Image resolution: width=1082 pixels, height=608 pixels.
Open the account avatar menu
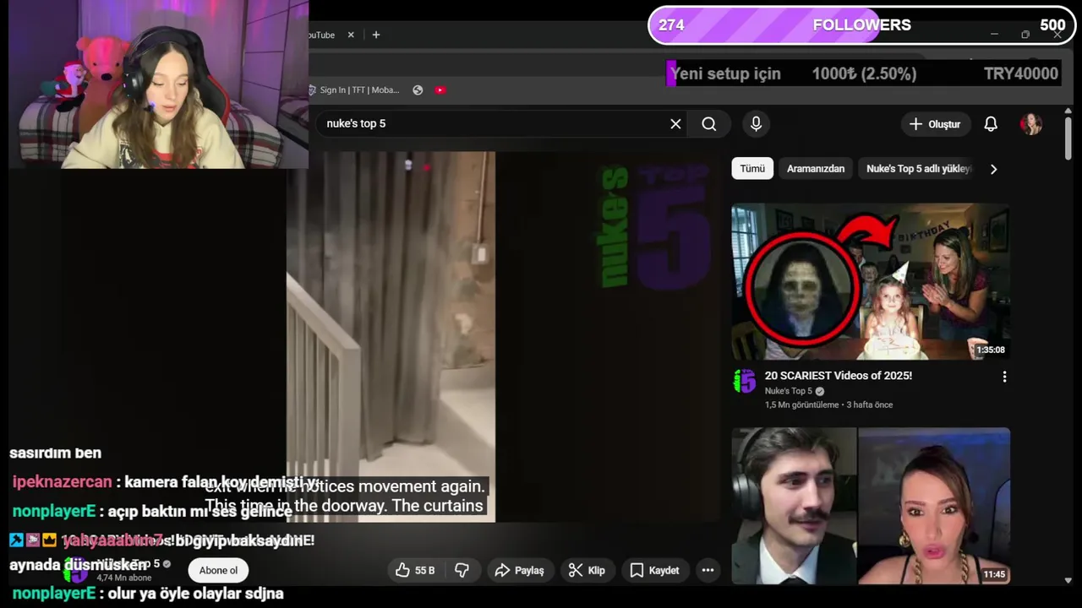pos(1031,124)
